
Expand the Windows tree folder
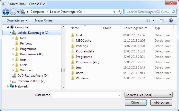pyautogui.click(x=13, y=70)
